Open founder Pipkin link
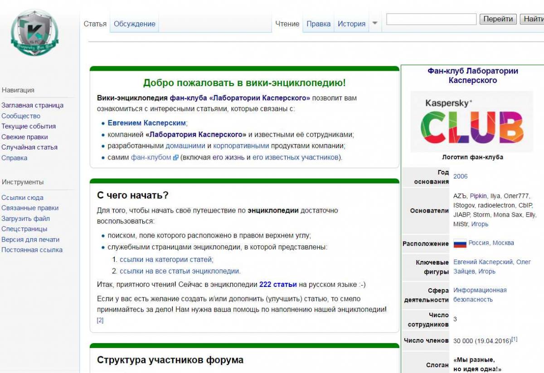The image size is (544, 373). (x=478, y=196)
